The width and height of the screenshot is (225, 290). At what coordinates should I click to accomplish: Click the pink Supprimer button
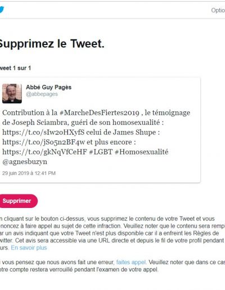pos(18,201)
